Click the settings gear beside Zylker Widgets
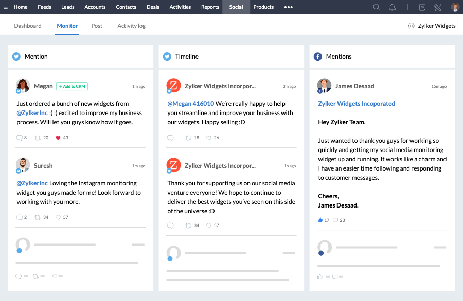 point(411,26)
